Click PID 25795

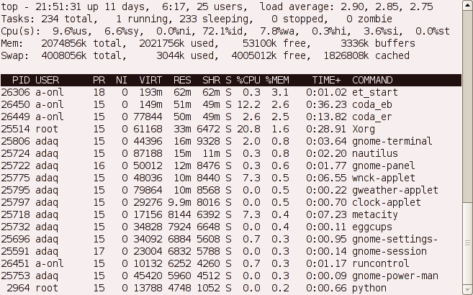coord(15,191)
